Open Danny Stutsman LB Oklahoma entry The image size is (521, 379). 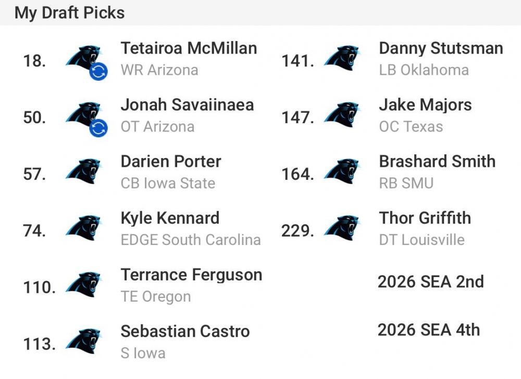441,59
